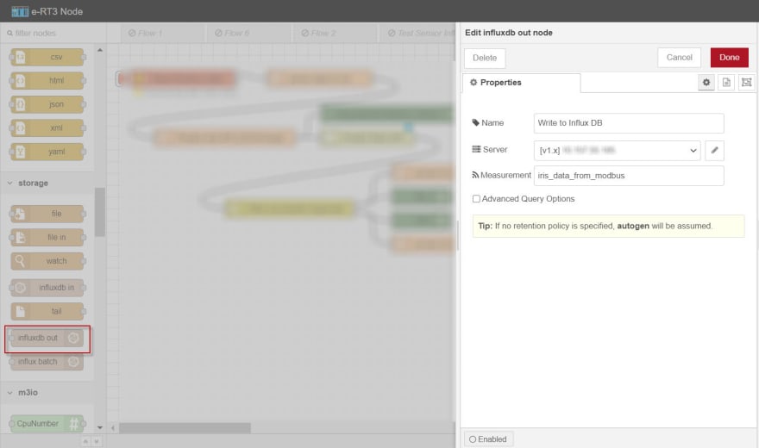
Task: Open node settings gear icon
Action: click(706, 83)
